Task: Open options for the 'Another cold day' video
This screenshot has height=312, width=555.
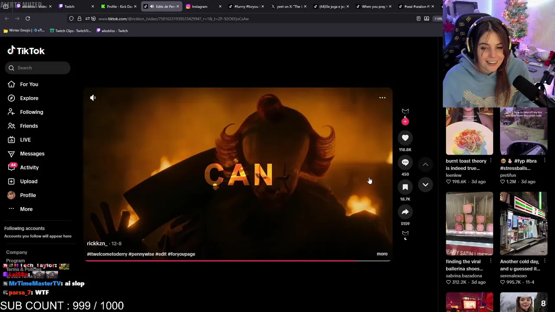Action: [545, 261]
